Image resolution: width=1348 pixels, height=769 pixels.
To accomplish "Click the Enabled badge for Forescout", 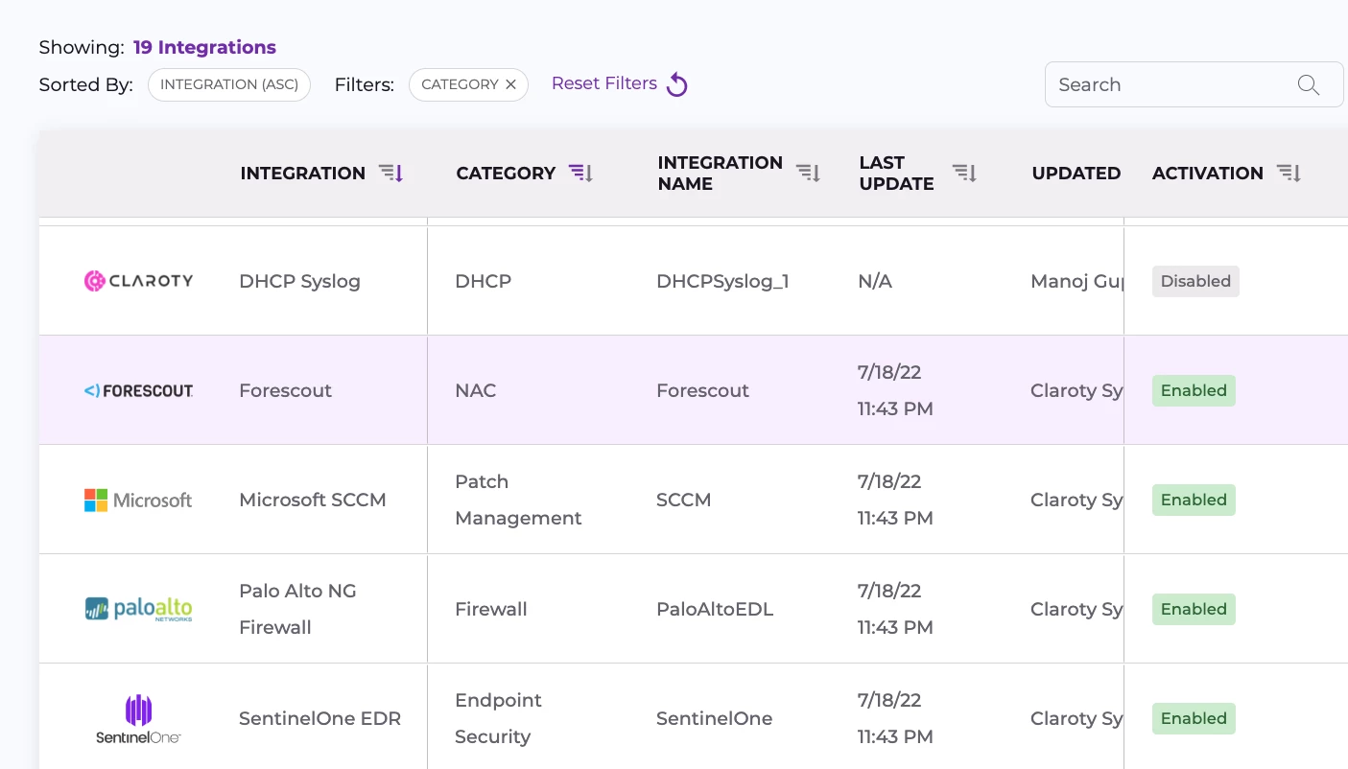I will [x=1194, y=390].
